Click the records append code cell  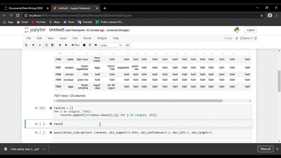(152, 111)
